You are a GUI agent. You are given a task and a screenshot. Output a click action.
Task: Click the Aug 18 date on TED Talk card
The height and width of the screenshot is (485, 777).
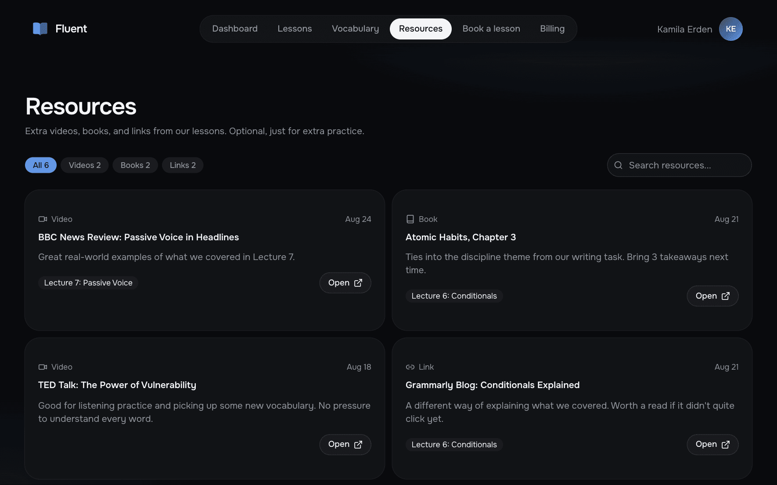(x=359, y=367)
